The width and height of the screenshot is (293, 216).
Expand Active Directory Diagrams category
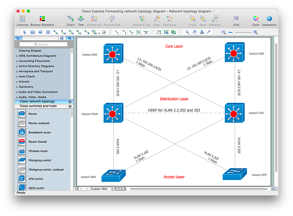tap(17, 66)
